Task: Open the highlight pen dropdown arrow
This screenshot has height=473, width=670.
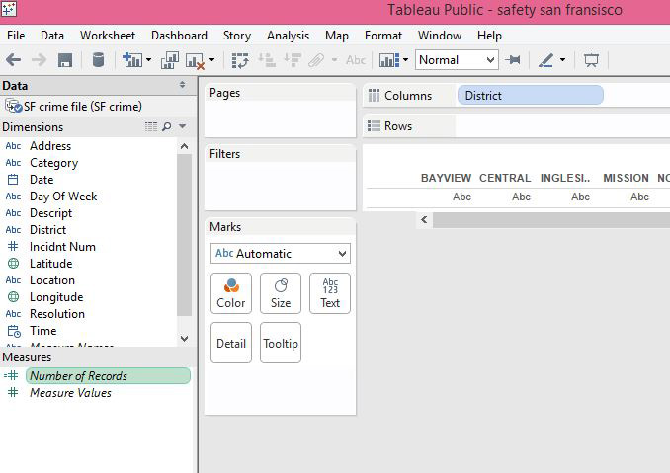Action: click(x=562, y=60)
